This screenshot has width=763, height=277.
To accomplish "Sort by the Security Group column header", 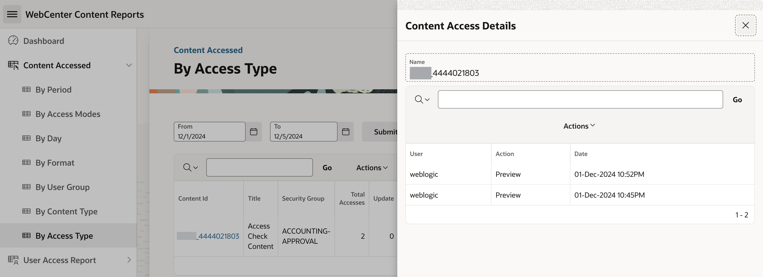I will click(303, 198).
